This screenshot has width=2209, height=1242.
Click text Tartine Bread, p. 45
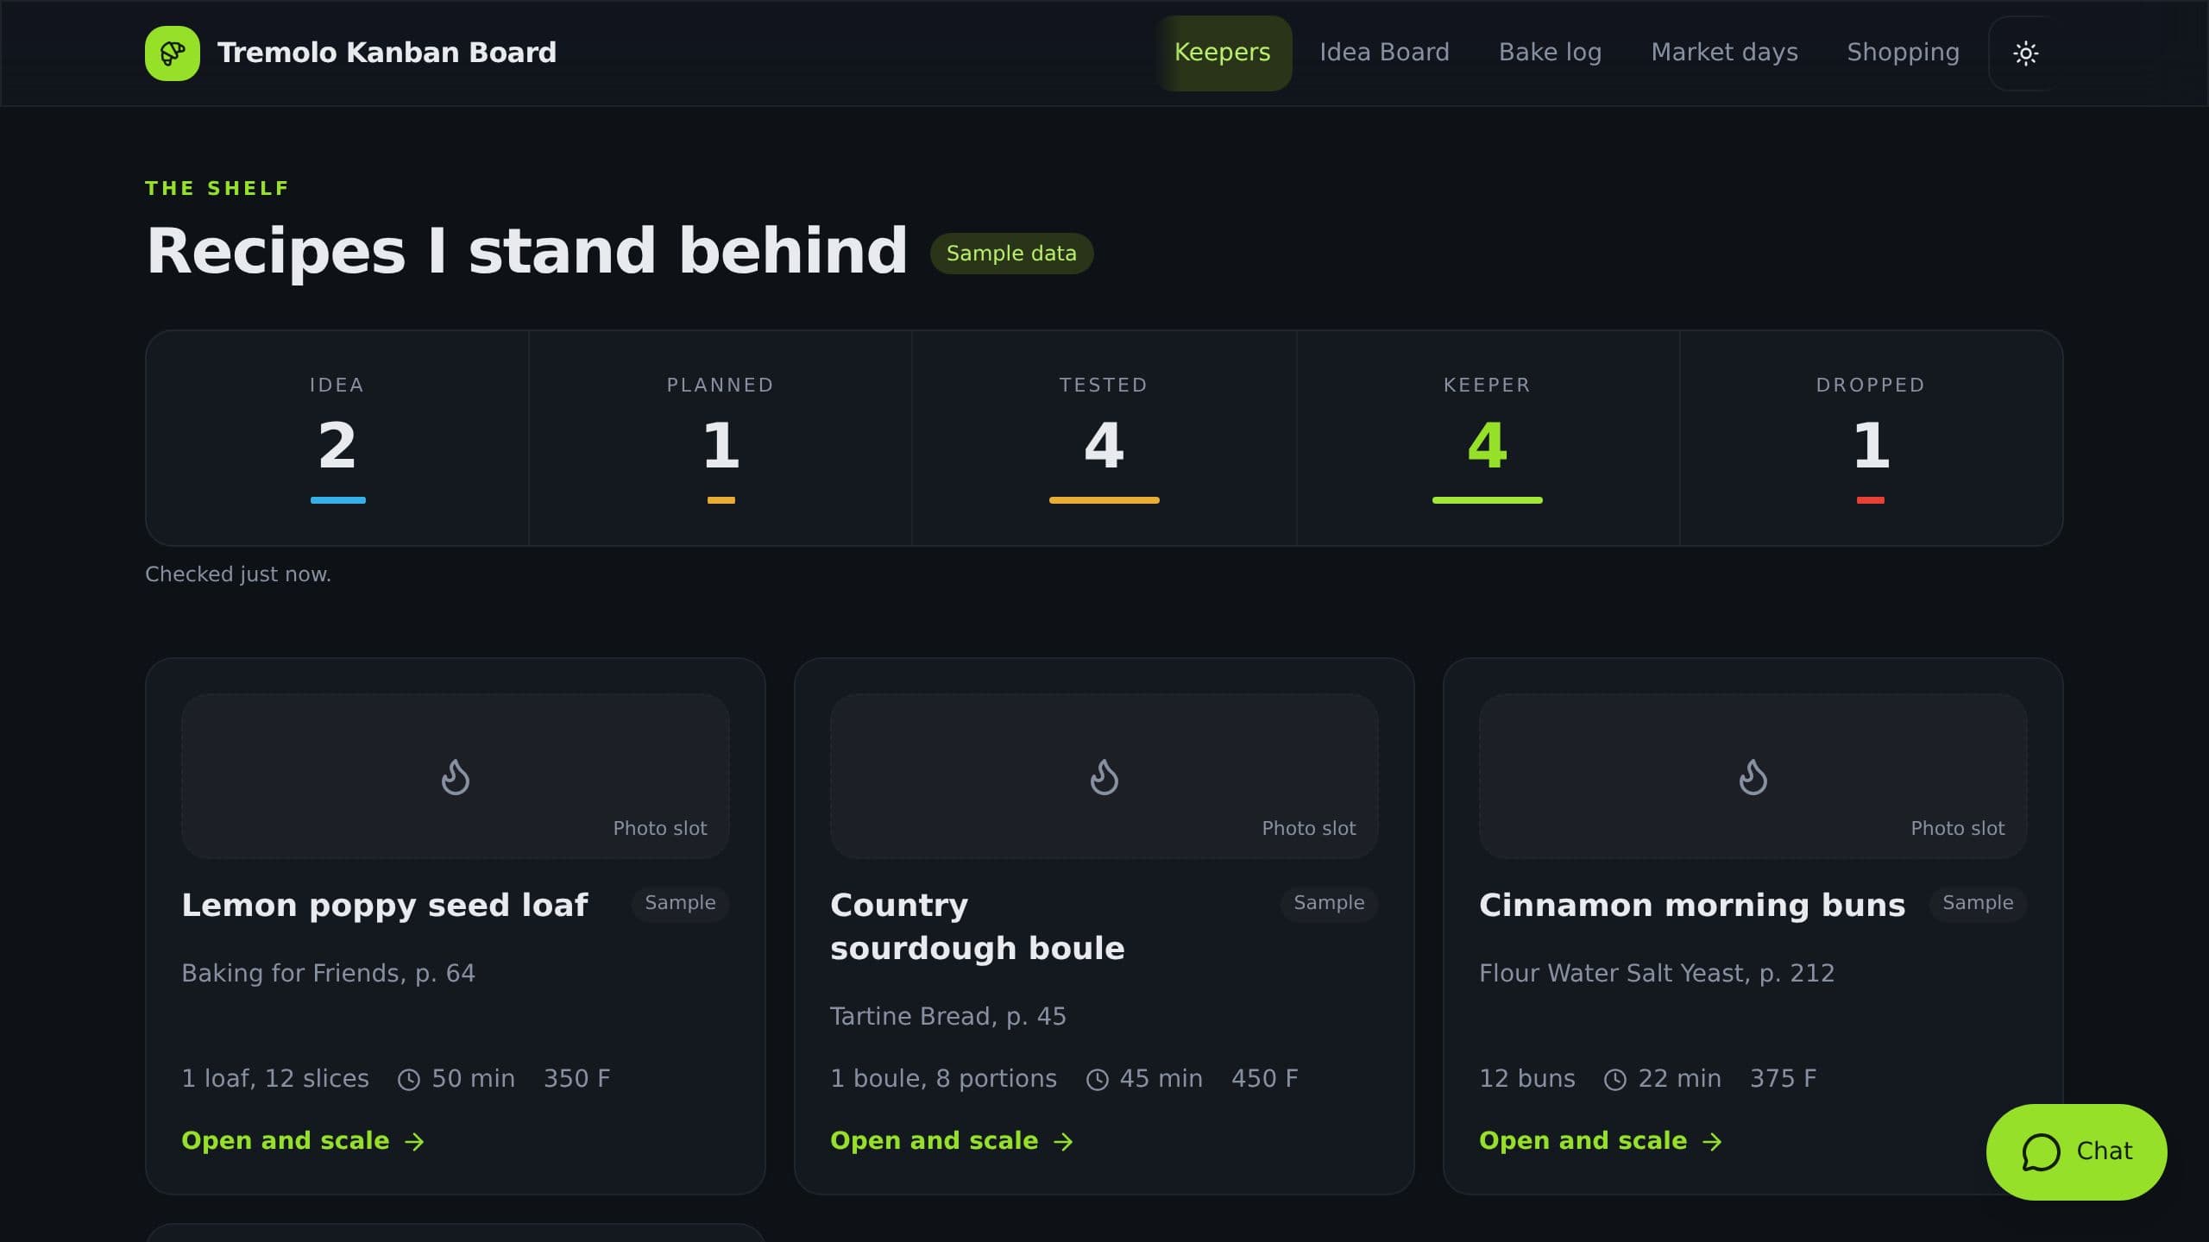pos(948,1017)
